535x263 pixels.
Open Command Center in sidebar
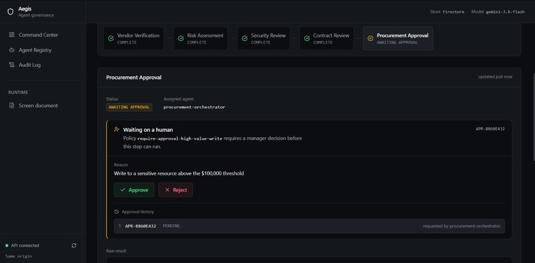pyautogui.click(x=42, y=34)
